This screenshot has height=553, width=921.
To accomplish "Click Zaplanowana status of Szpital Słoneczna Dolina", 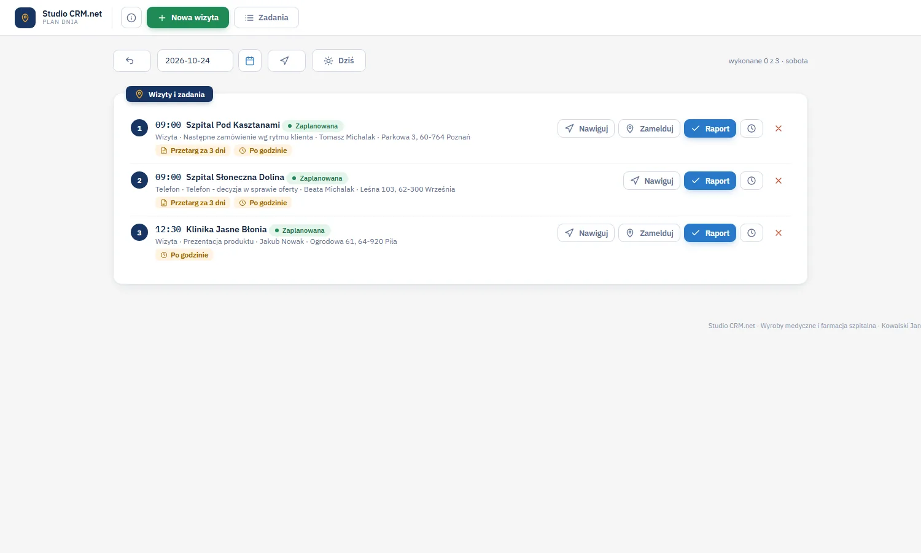I will point(317,178).
